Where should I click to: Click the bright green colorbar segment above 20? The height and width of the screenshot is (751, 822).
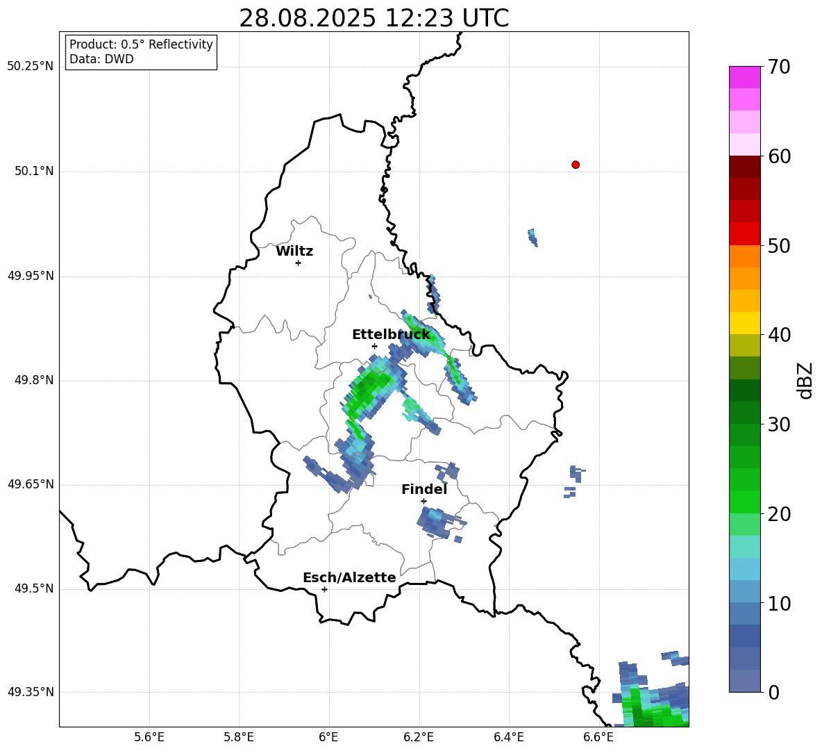click(x=744, y=502)
